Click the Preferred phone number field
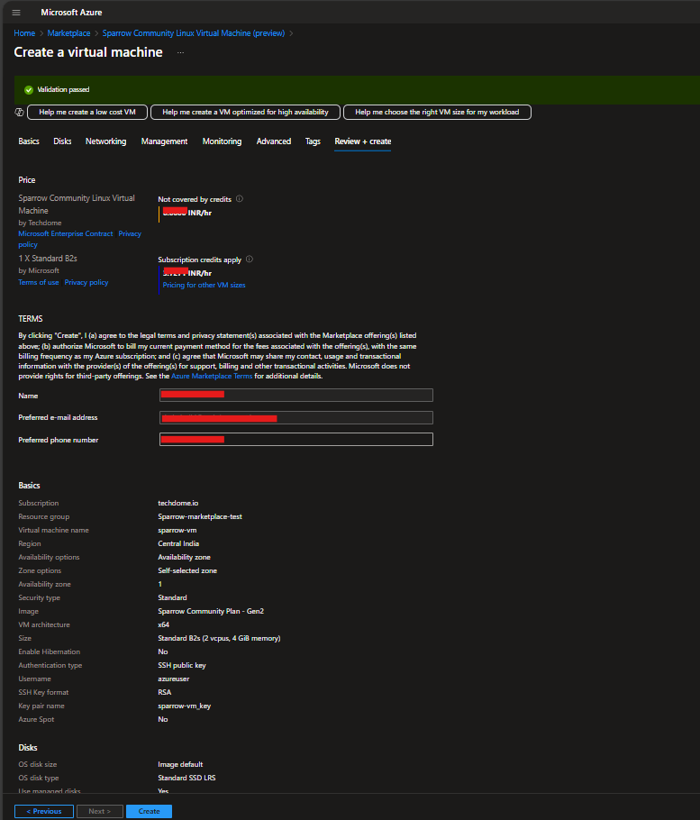The height and width of the screenshot is (820, 700). pos(296,440)
